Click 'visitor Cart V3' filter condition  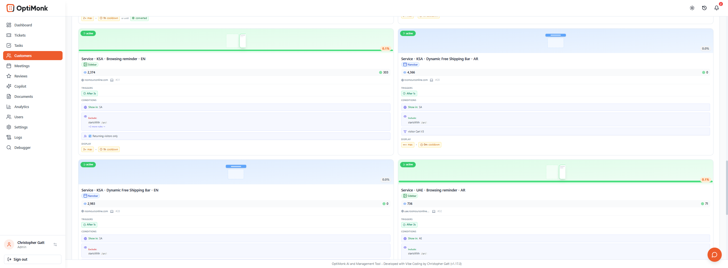(x=555, y=132)
